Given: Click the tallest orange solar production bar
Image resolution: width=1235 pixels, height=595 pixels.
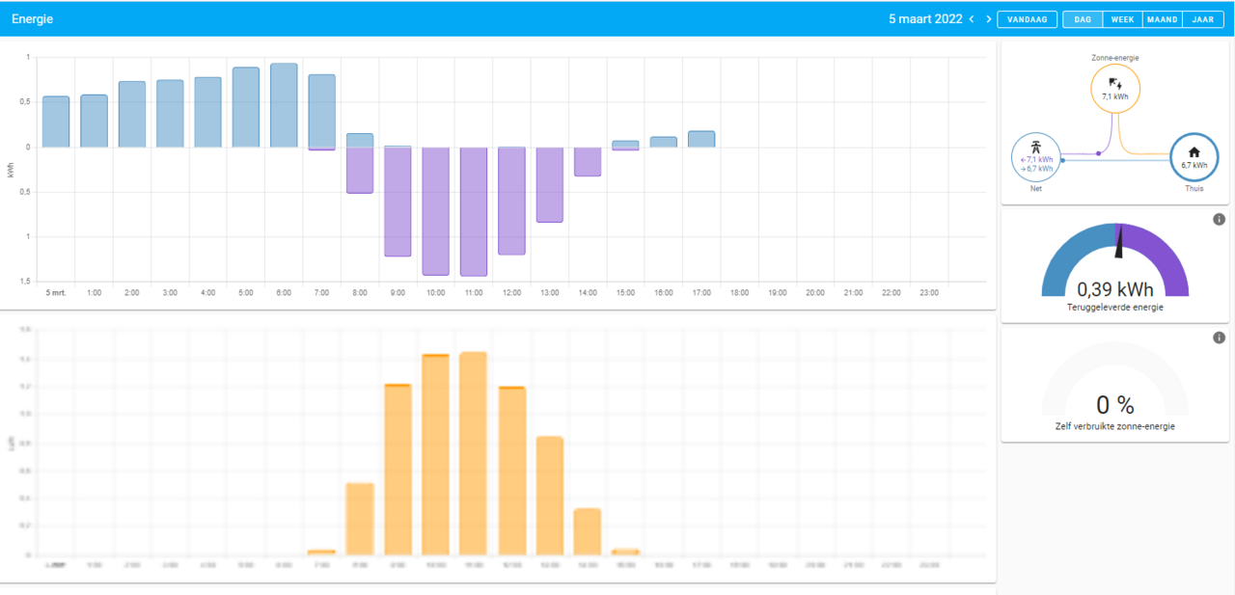Looking at the screenshot, I should [474, 453].
